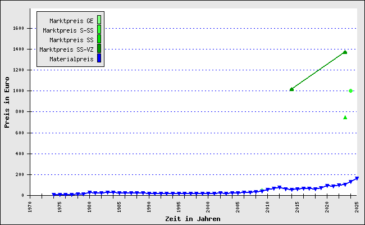Viewport: 365px width, 225px height.
Task: Click the 1600 y-axis label
Action: click(x=19, y=28)
